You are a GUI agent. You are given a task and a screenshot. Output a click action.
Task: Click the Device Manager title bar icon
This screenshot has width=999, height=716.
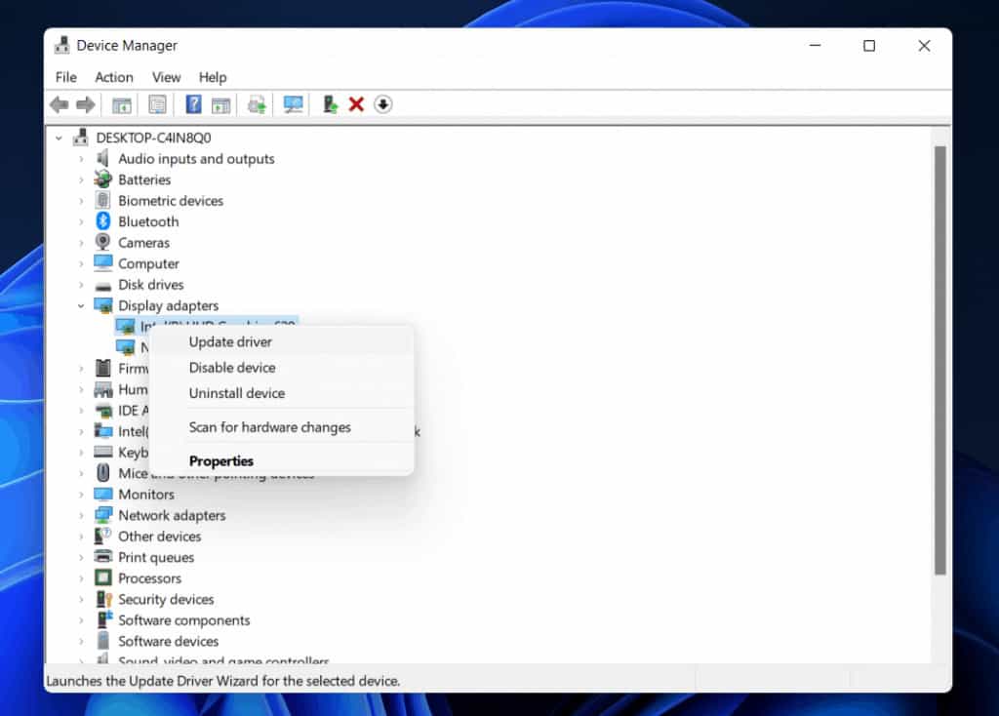pos(60,45)
